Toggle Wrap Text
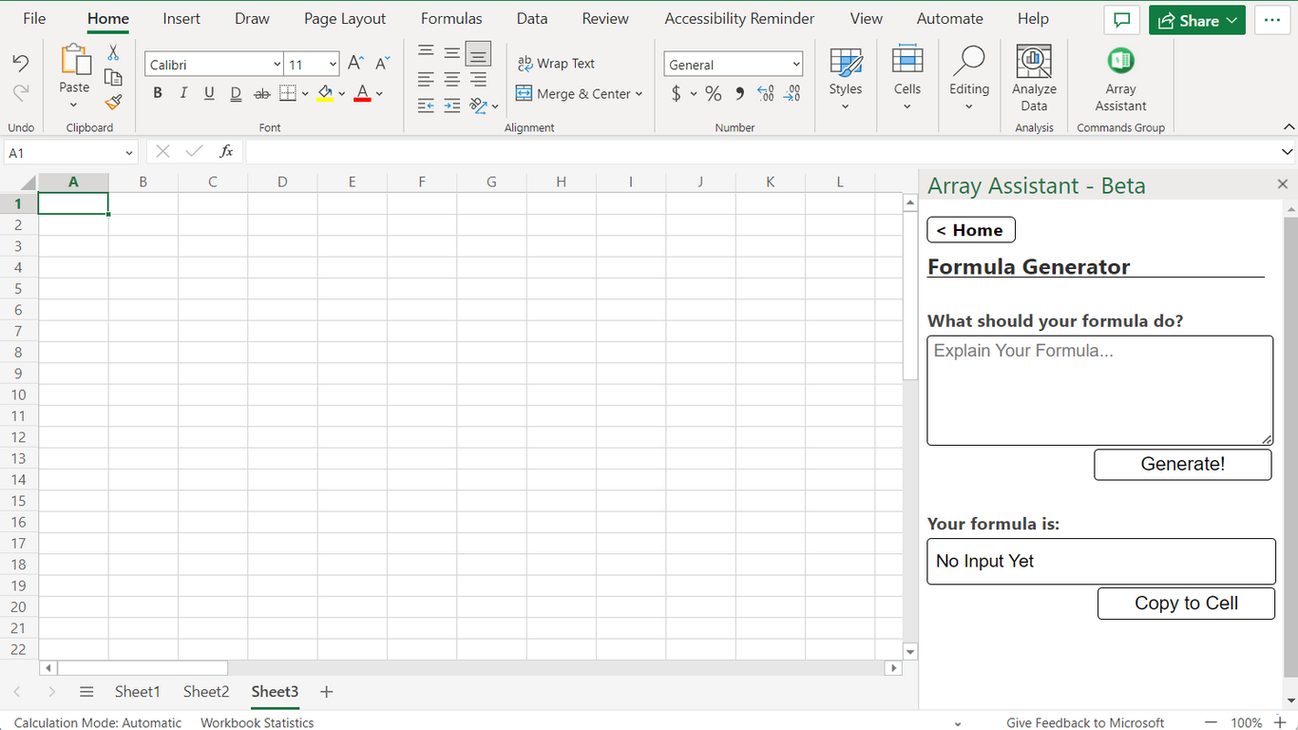Image resolution: width=1298 pixels, height=730 pixels. (556, 64)
